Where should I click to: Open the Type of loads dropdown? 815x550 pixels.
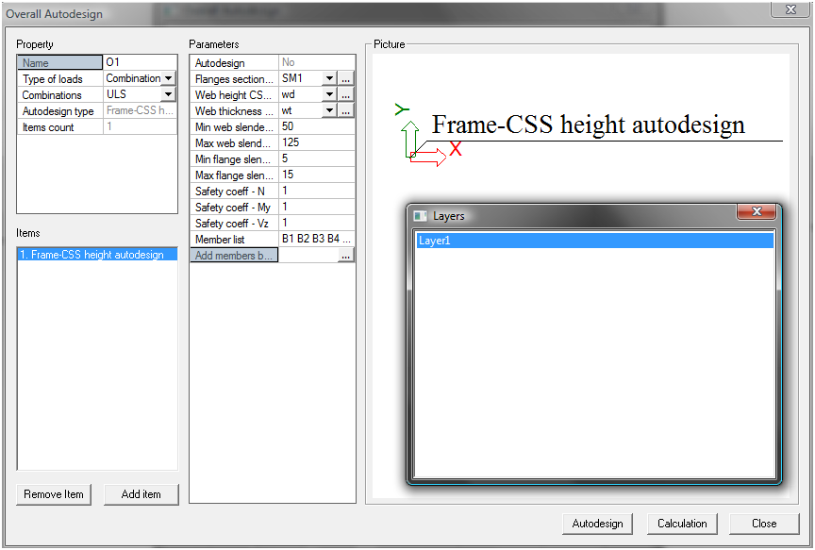click(168, 78)
